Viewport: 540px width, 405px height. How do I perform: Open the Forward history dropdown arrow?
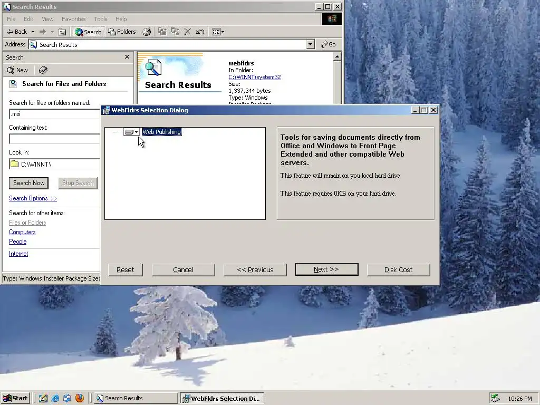(x=52, y=32)
